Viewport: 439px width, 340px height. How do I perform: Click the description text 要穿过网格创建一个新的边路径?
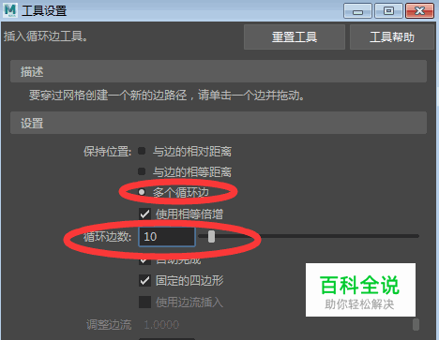tap(108, 95)
